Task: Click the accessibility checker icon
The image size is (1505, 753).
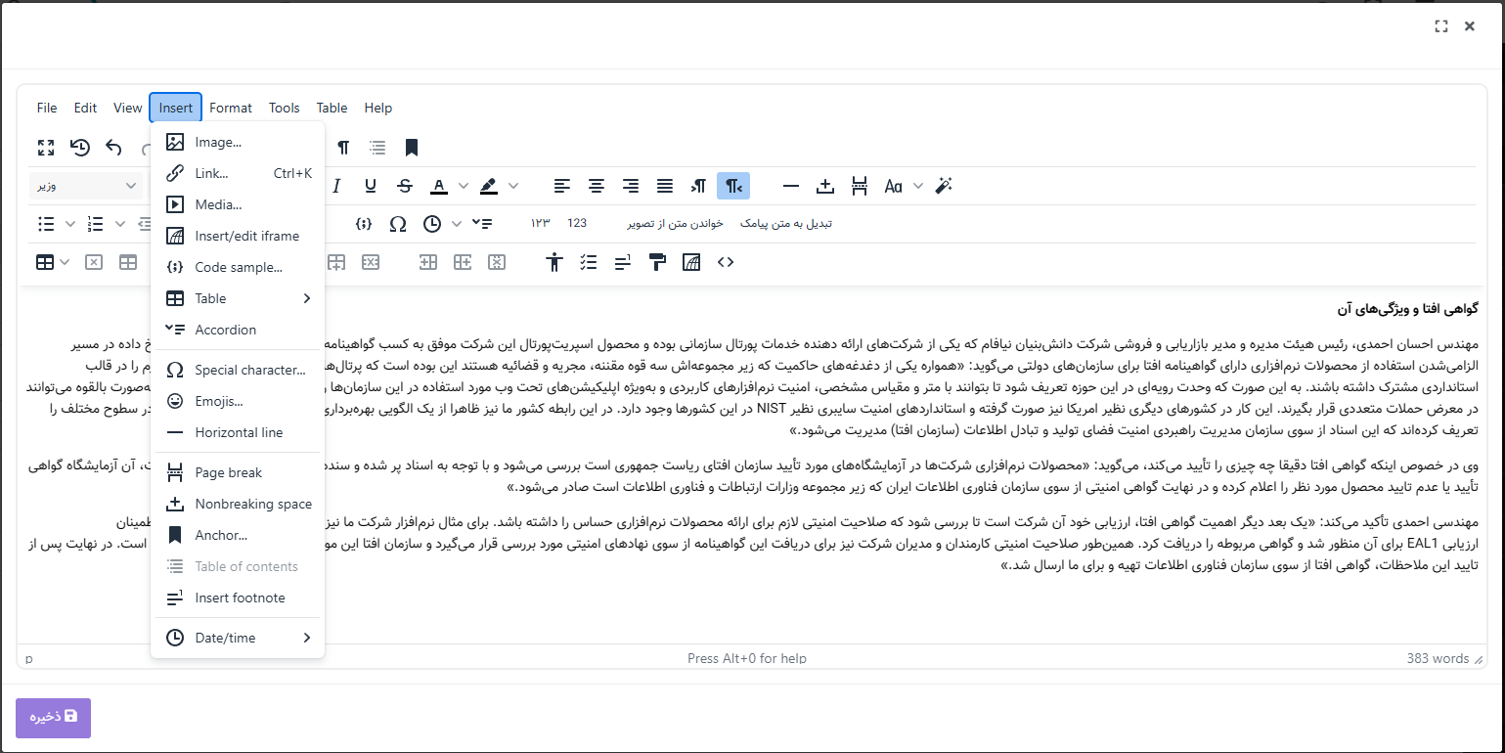Action: click(555, 262)
